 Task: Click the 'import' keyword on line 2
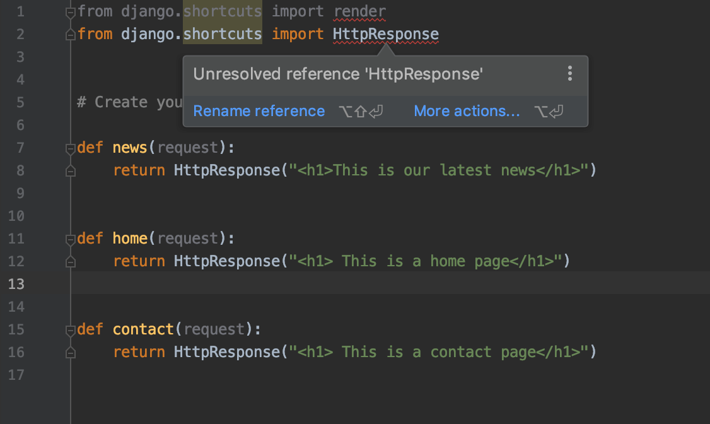(298, 35)
